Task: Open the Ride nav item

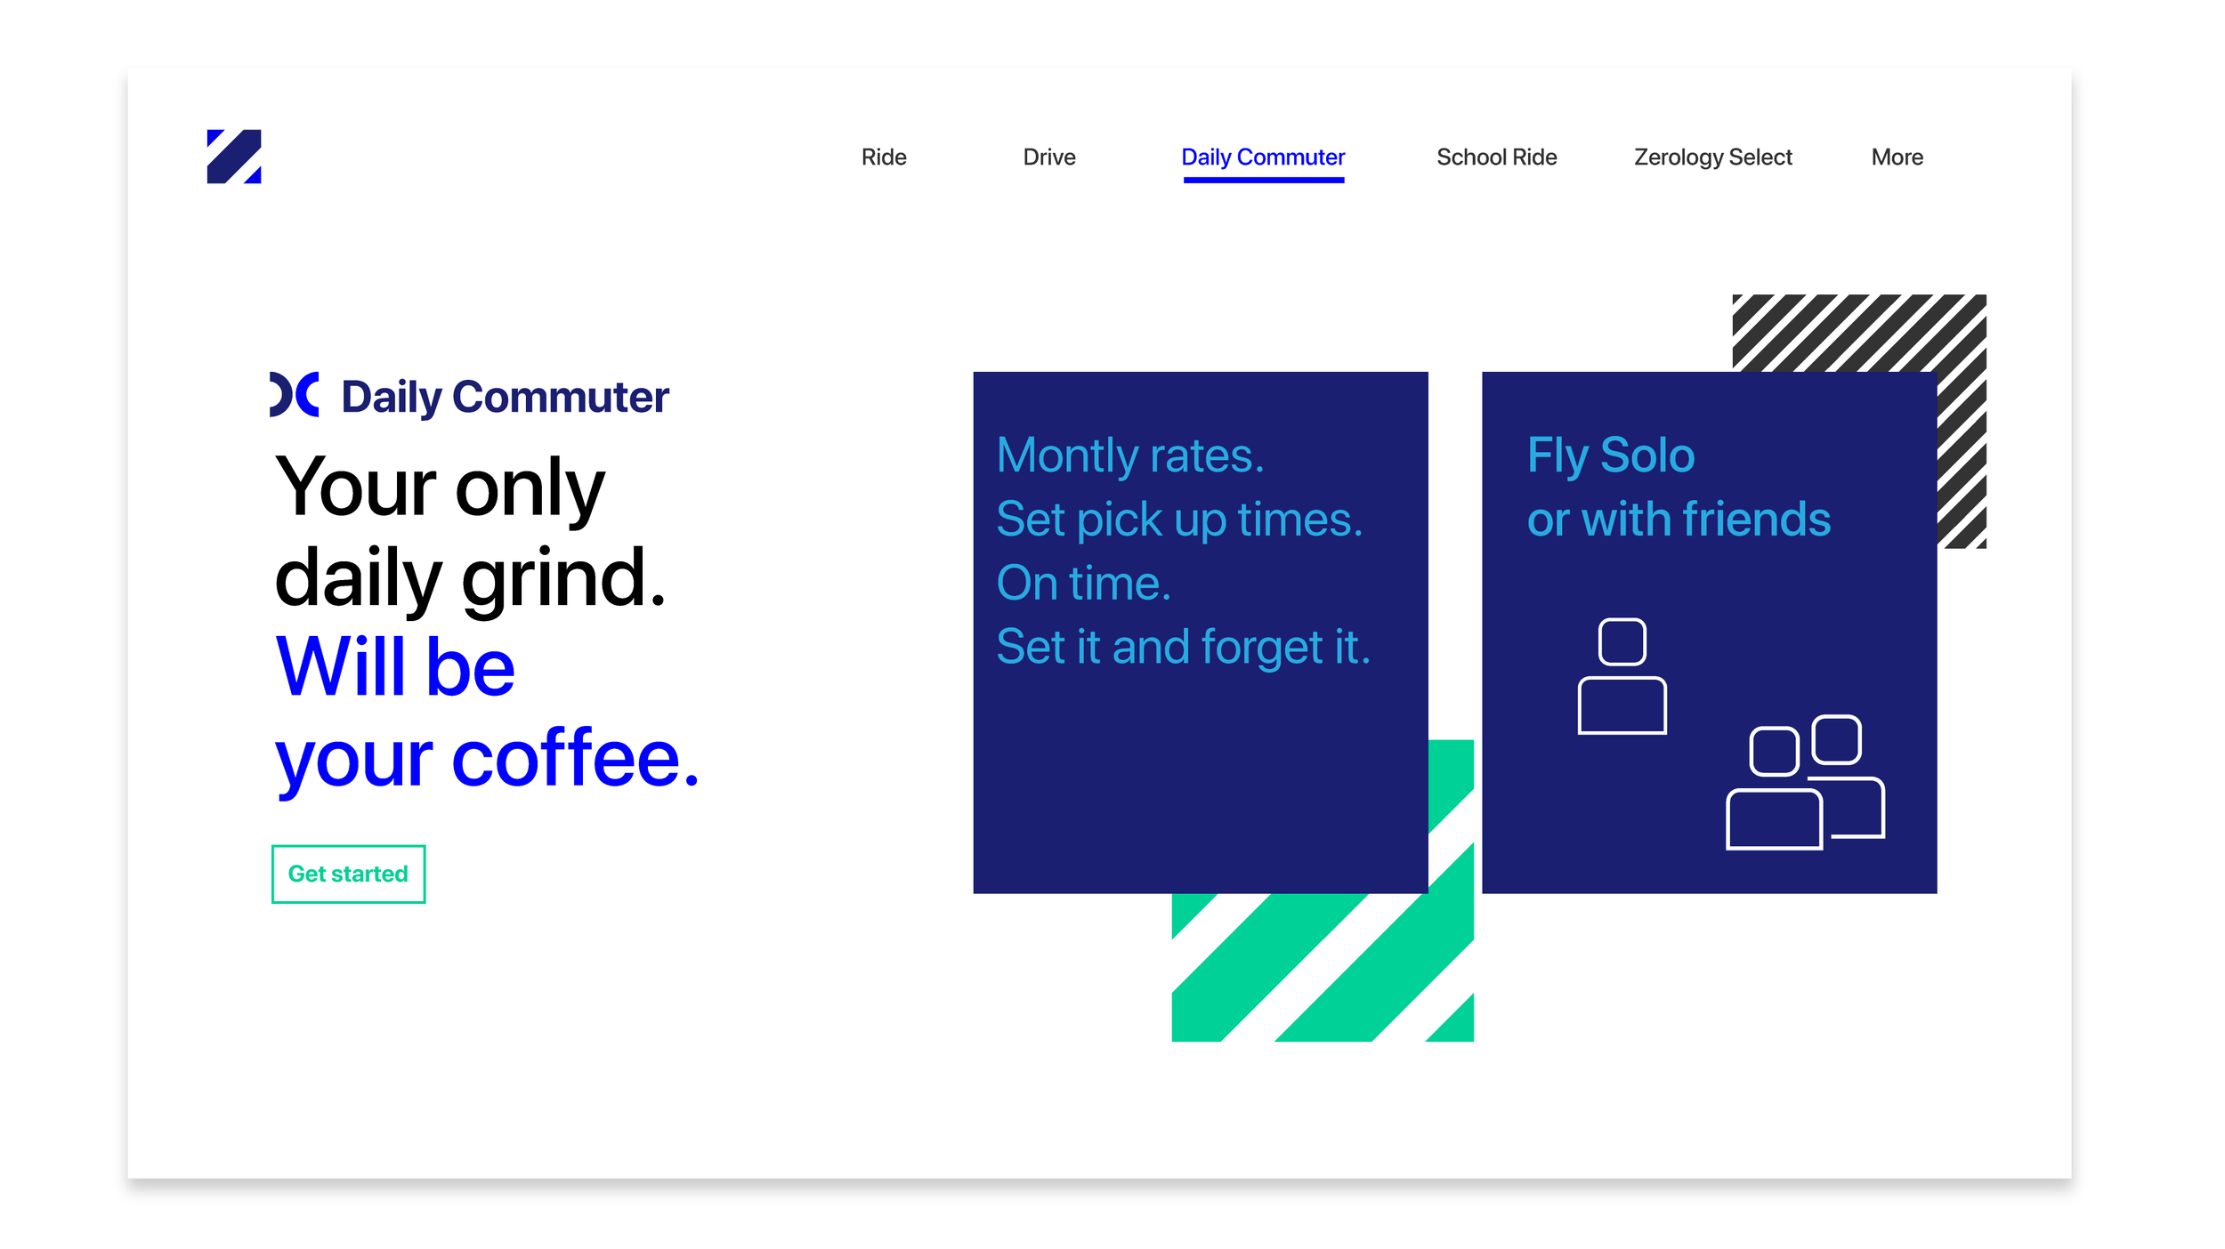Action: pyautogui.click(x=883, y=157)
